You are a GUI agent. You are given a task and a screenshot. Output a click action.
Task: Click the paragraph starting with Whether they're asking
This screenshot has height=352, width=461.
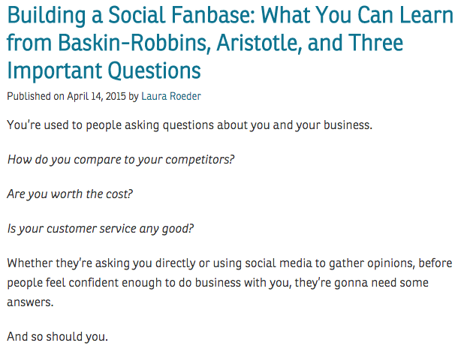229,283
